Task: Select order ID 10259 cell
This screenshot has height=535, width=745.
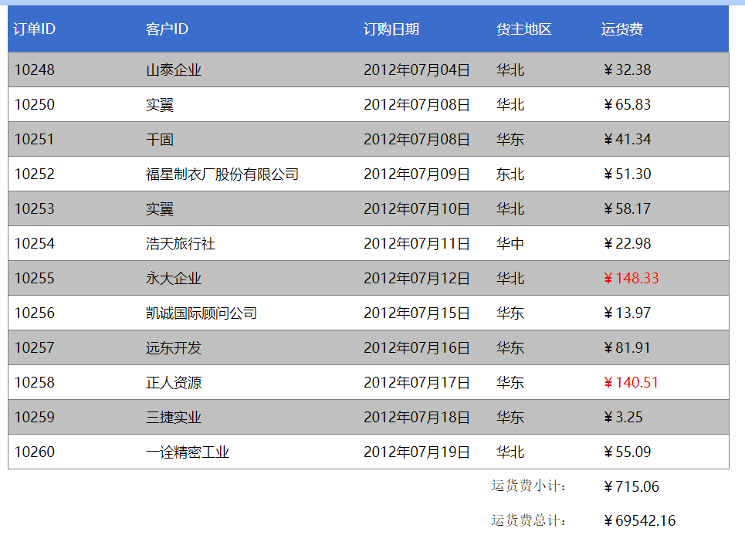Action: pos(35,417)
